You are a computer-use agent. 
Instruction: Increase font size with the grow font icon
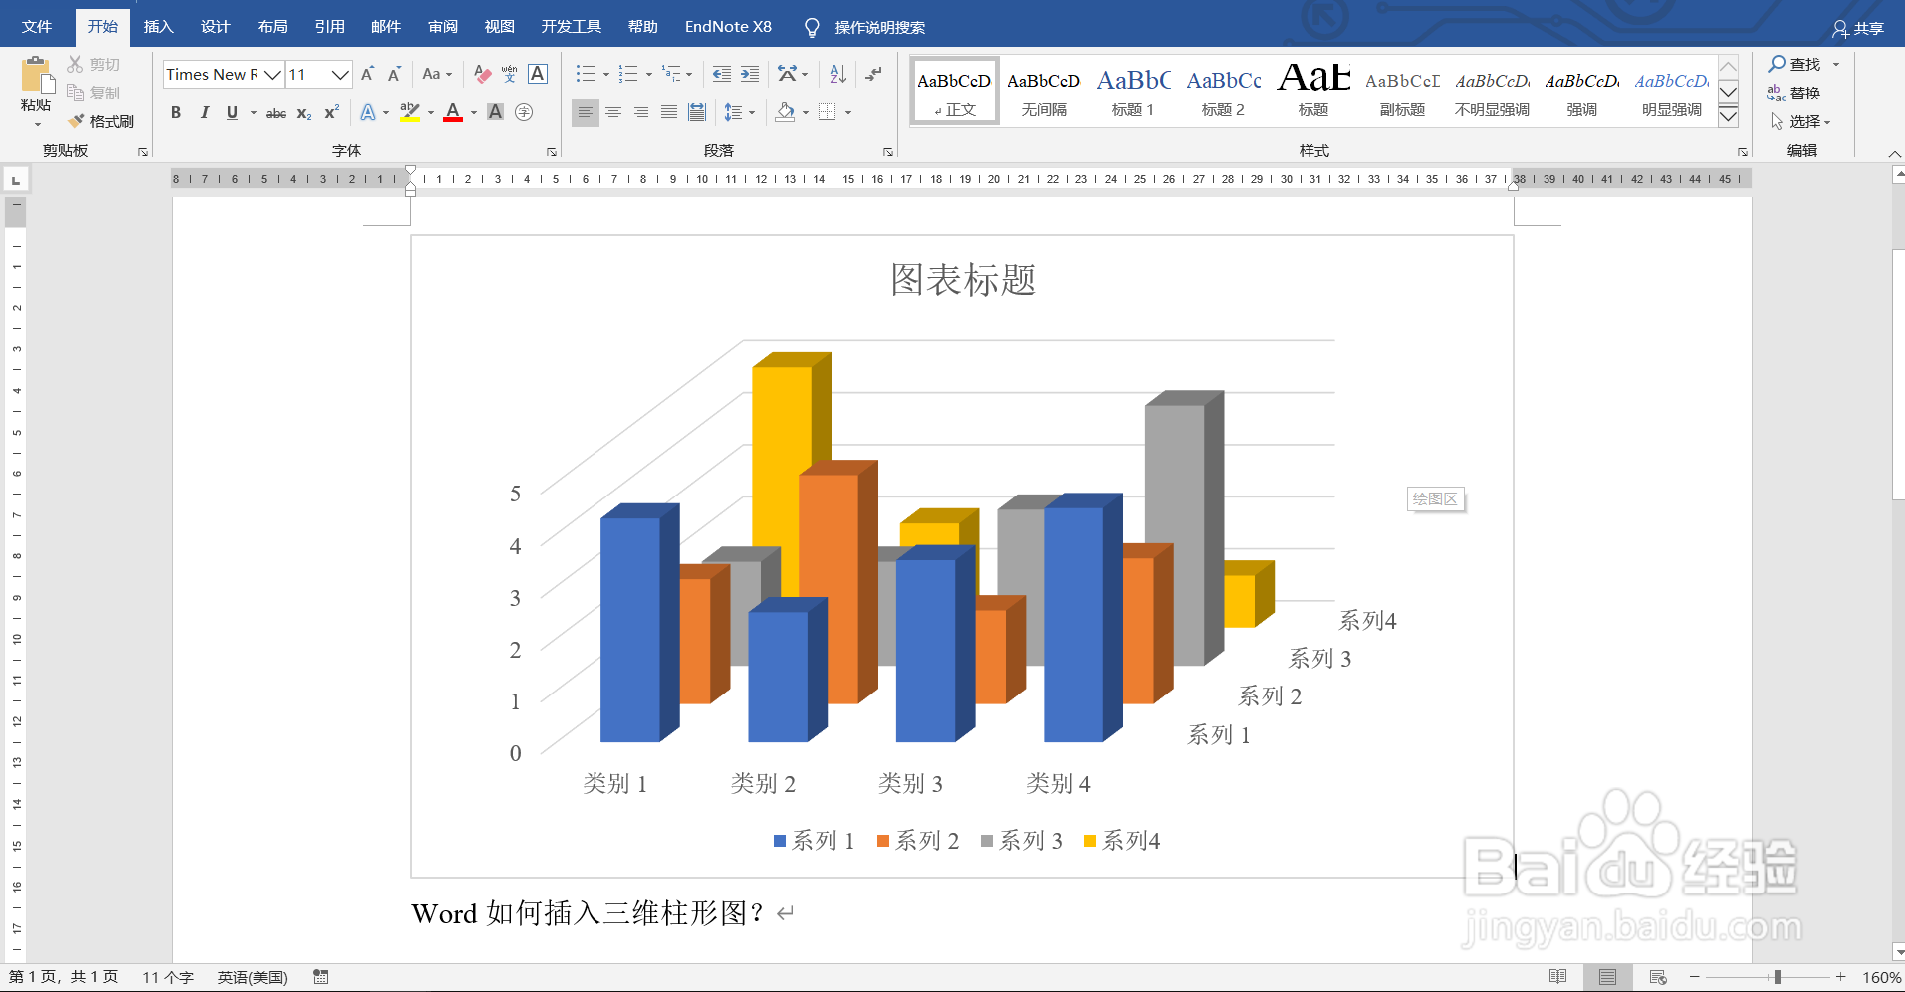368,74
